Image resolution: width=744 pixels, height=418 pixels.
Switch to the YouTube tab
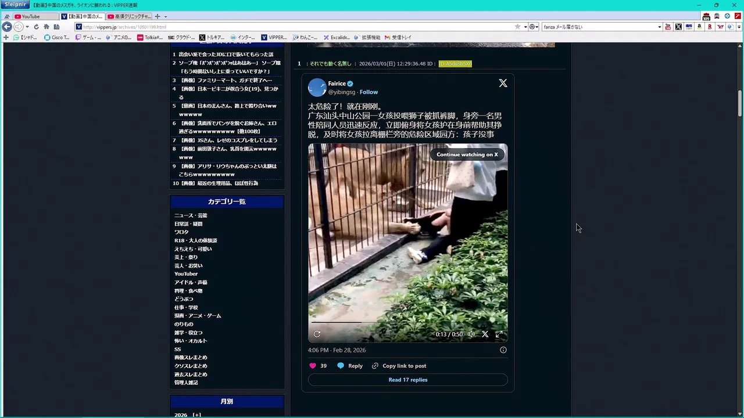pyautogui.click(x=35, y=16)
